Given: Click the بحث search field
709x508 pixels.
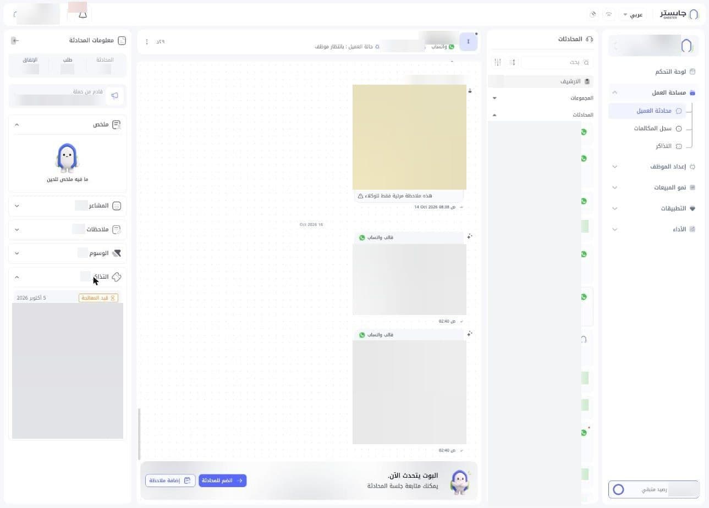Looking at the screenshot, I should (x=557, y=63).
